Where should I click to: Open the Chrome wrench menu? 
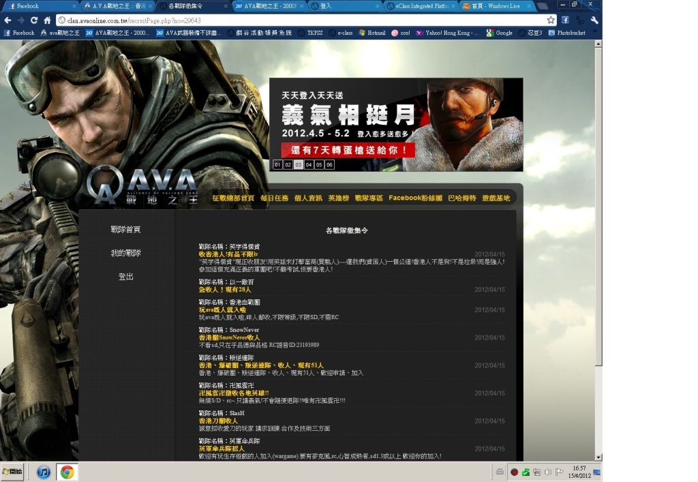pyautogui.click(x=594, y=20)
